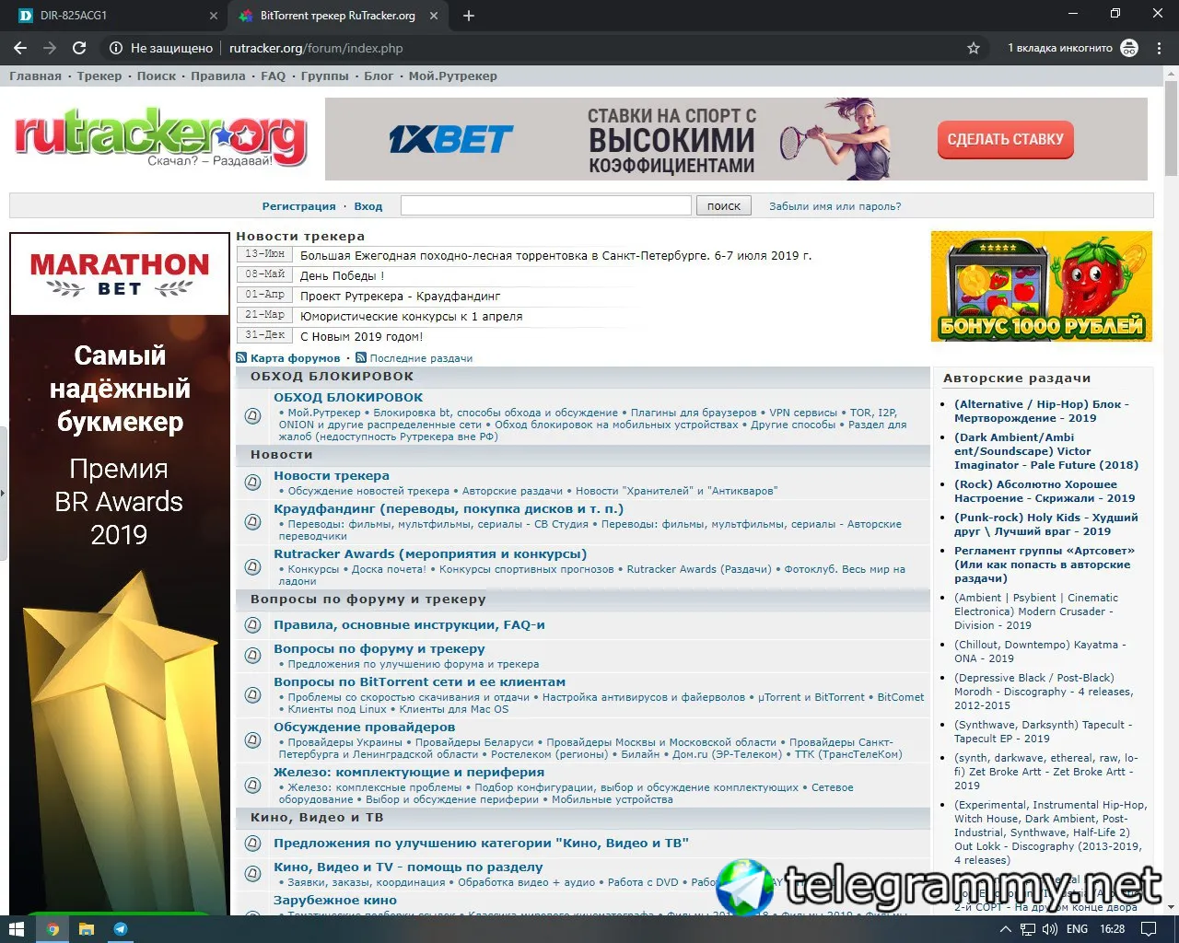Image resolution: width=1179 pixels, height=943 pixels.
Task: Open the Блог menu item
Action: [x=379, y=76]
